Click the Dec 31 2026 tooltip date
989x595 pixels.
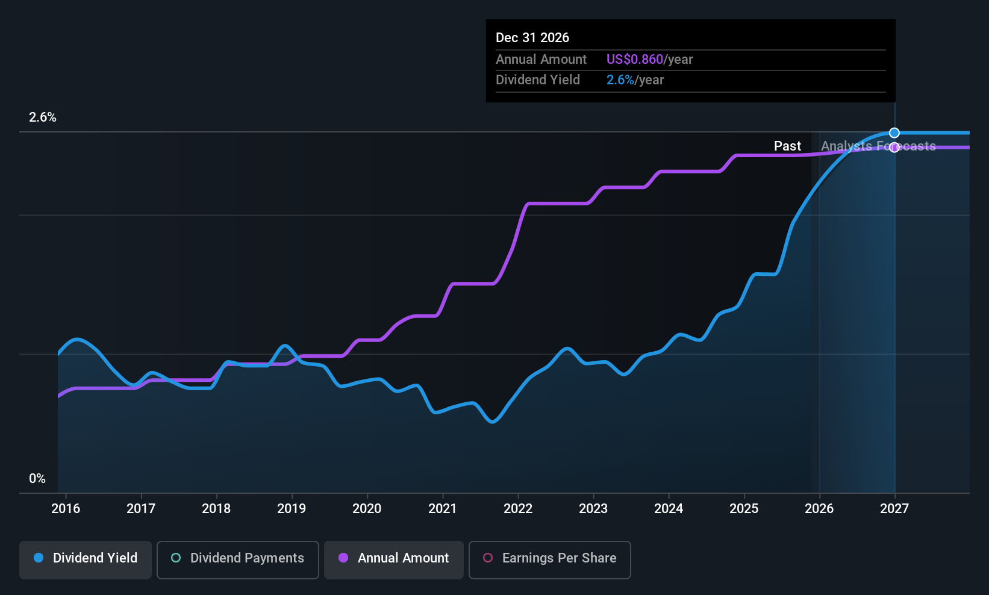coord(532,38)
